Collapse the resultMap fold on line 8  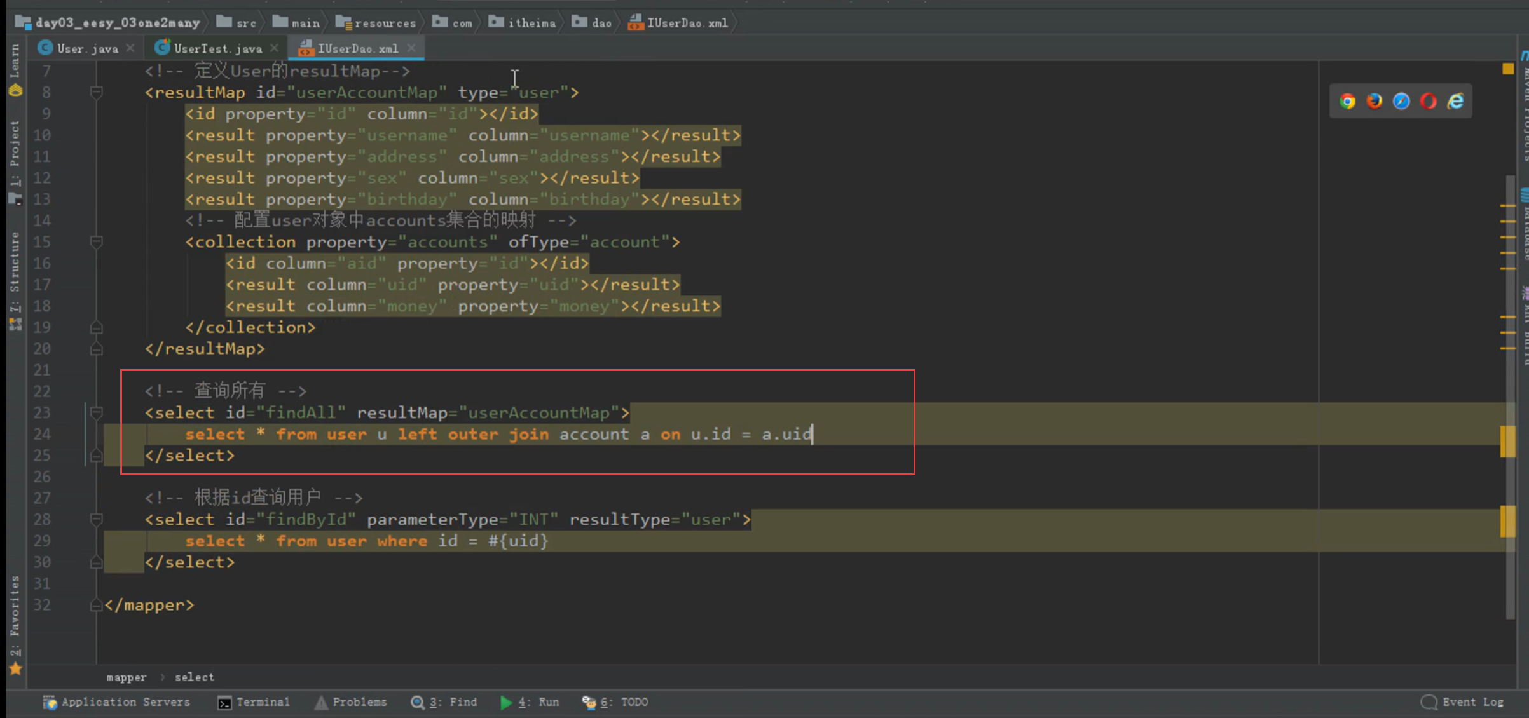(97, 93)
